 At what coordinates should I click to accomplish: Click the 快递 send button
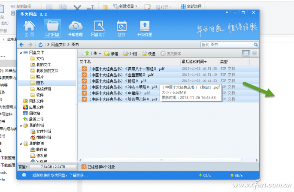coord(149,54)
